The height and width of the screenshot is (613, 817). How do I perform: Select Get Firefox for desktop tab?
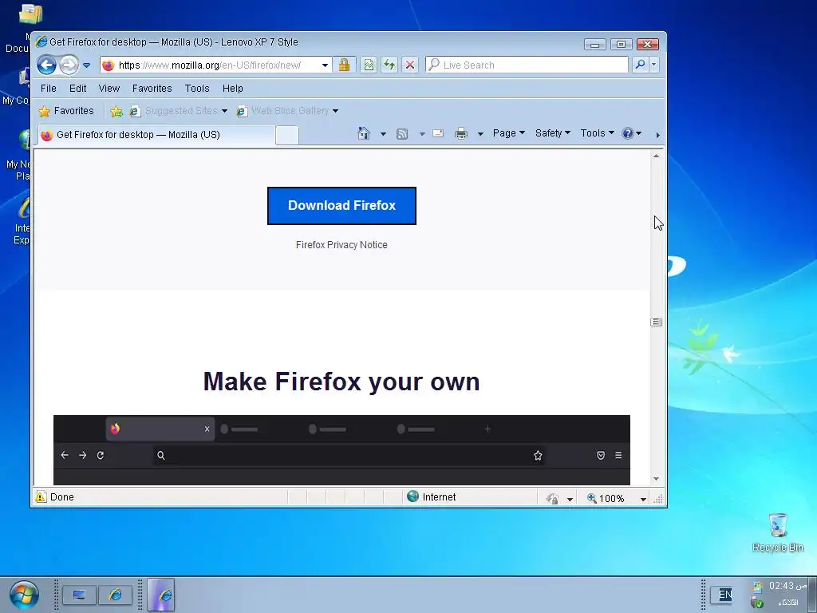156,134
